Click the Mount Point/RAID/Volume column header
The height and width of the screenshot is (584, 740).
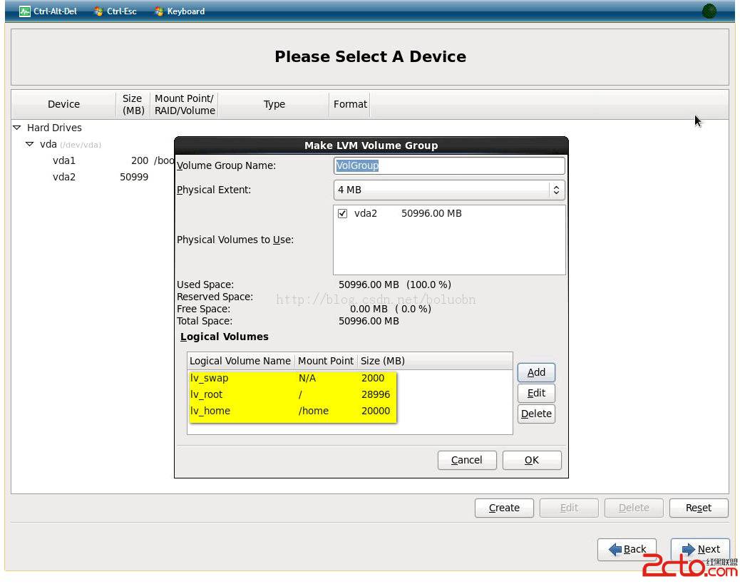pos(184,104)
